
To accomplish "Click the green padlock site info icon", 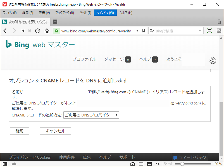I will click(56, 31).
